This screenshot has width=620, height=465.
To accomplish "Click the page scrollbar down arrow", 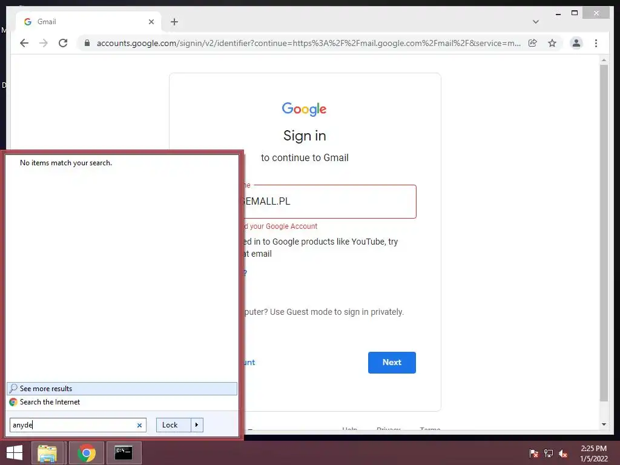I will tap(604, 424).
